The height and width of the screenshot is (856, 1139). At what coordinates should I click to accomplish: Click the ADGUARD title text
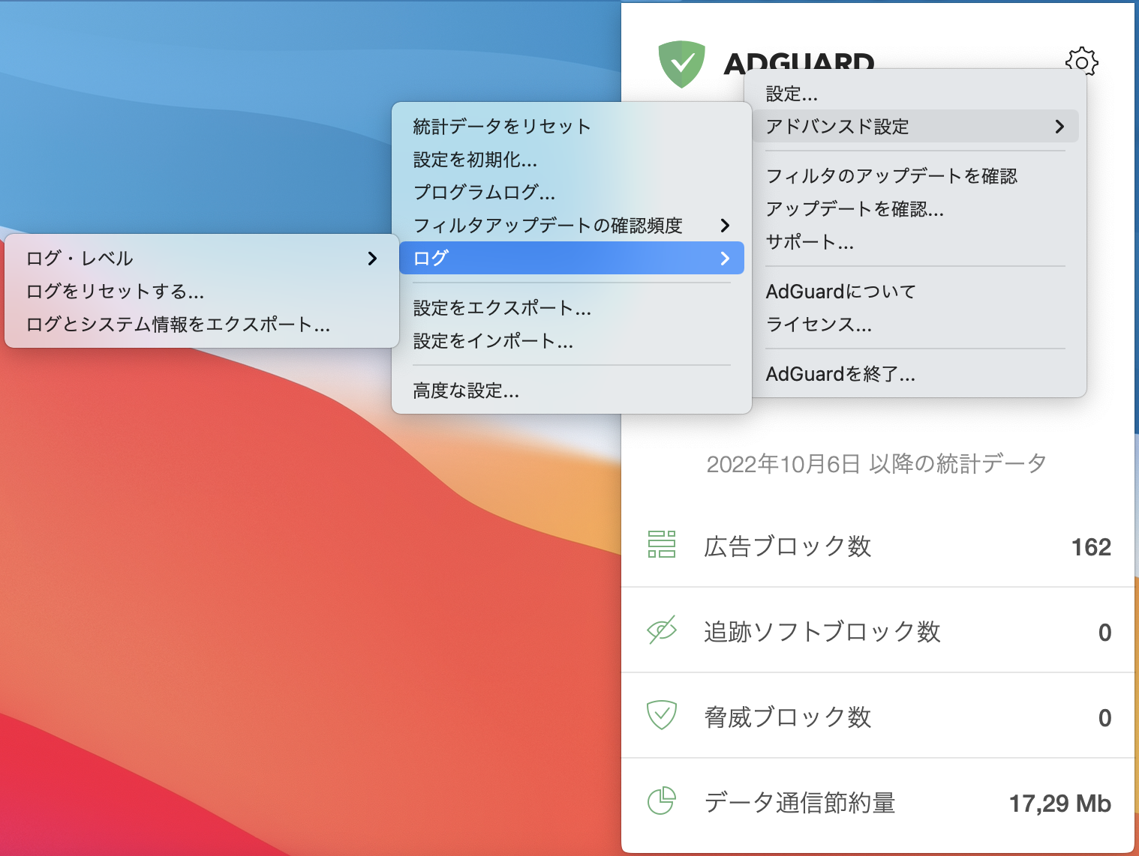tap(799, 63)
